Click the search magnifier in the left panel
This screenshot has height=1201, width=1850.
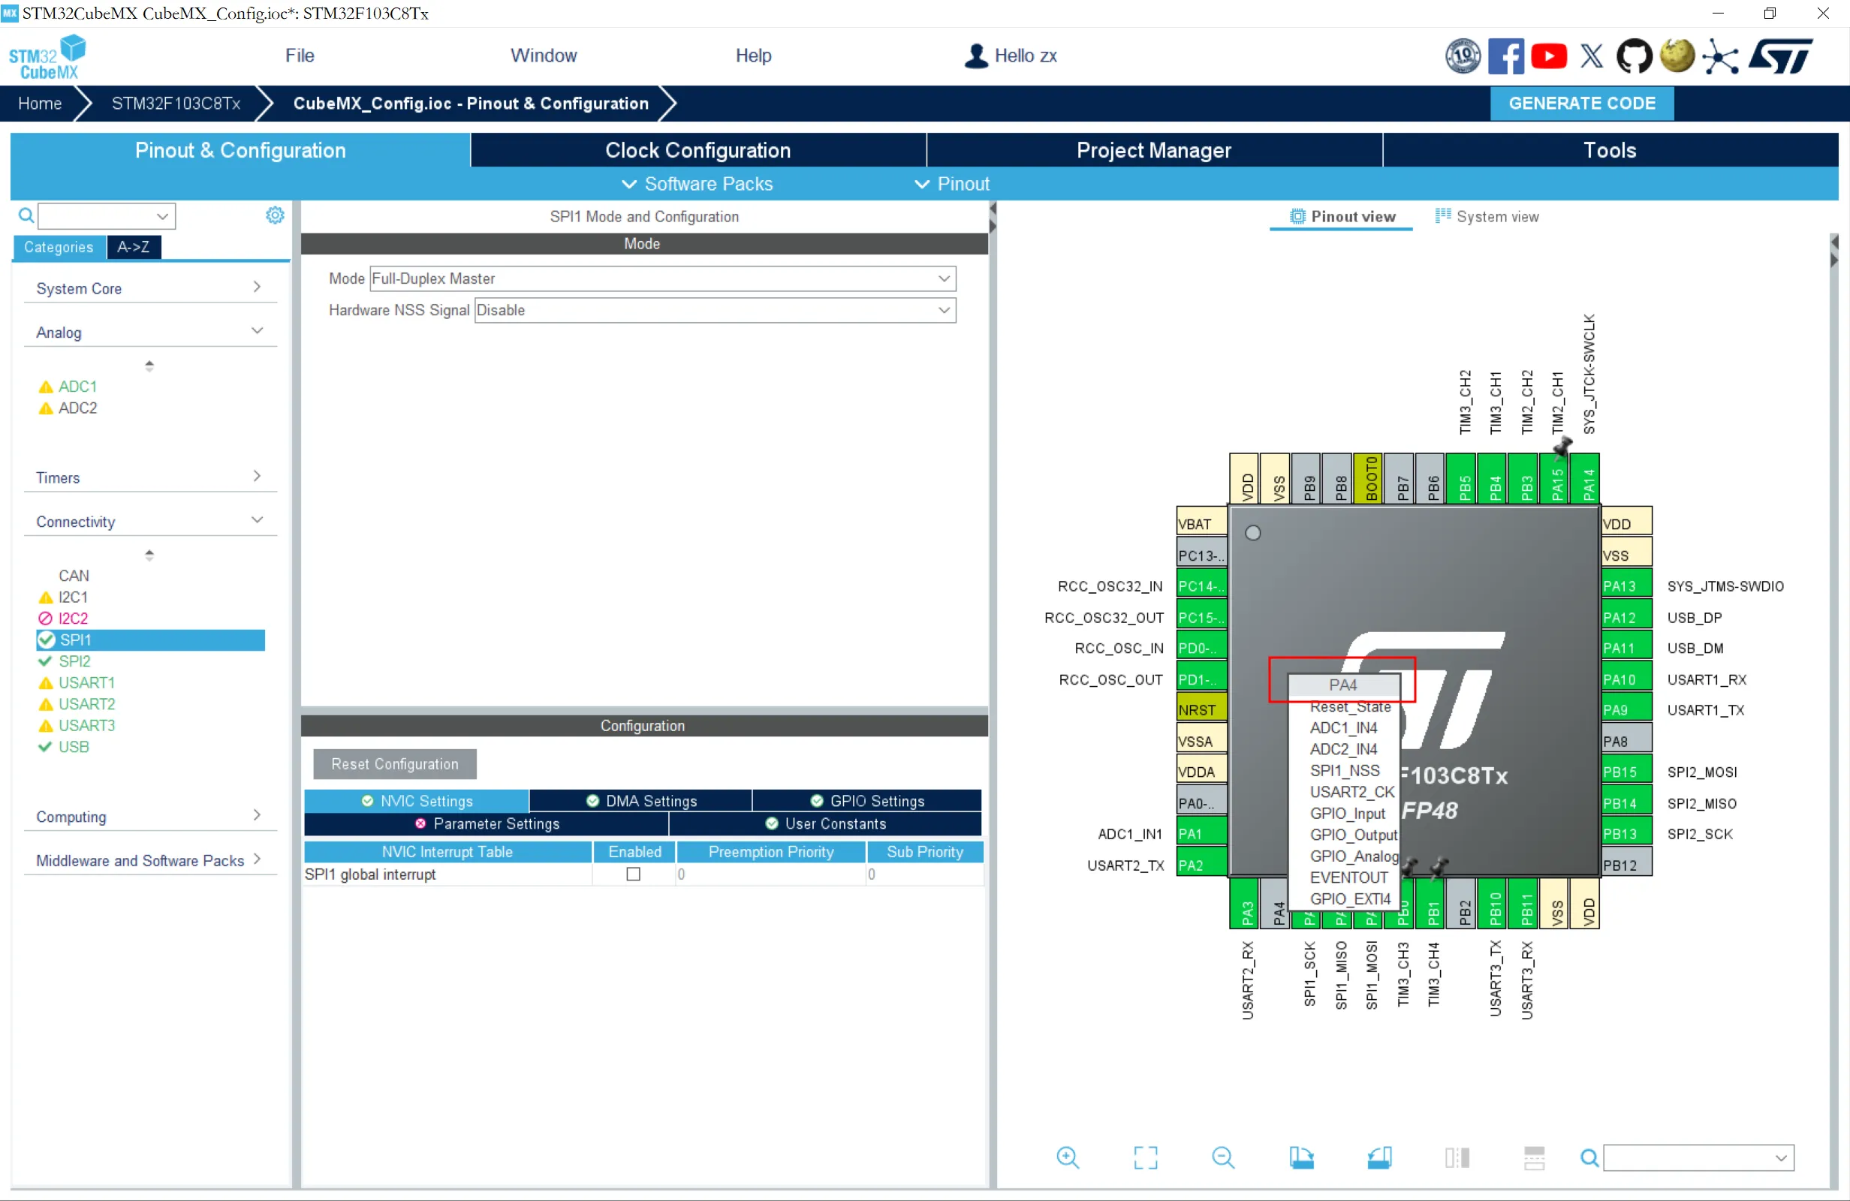(x=26, y=215)
